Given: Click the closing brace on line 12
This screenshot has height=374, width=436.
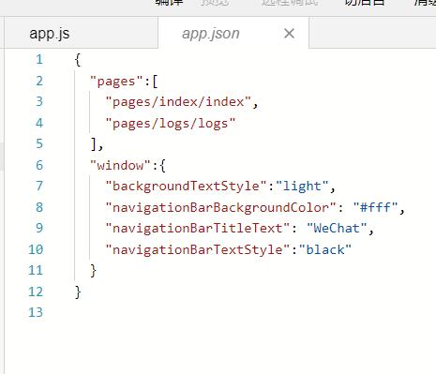Looking at the screenshot, I should (78, 292).
